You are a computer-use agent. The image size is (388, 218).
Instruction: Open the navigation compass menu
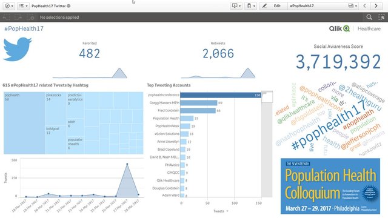coord(9,5)
